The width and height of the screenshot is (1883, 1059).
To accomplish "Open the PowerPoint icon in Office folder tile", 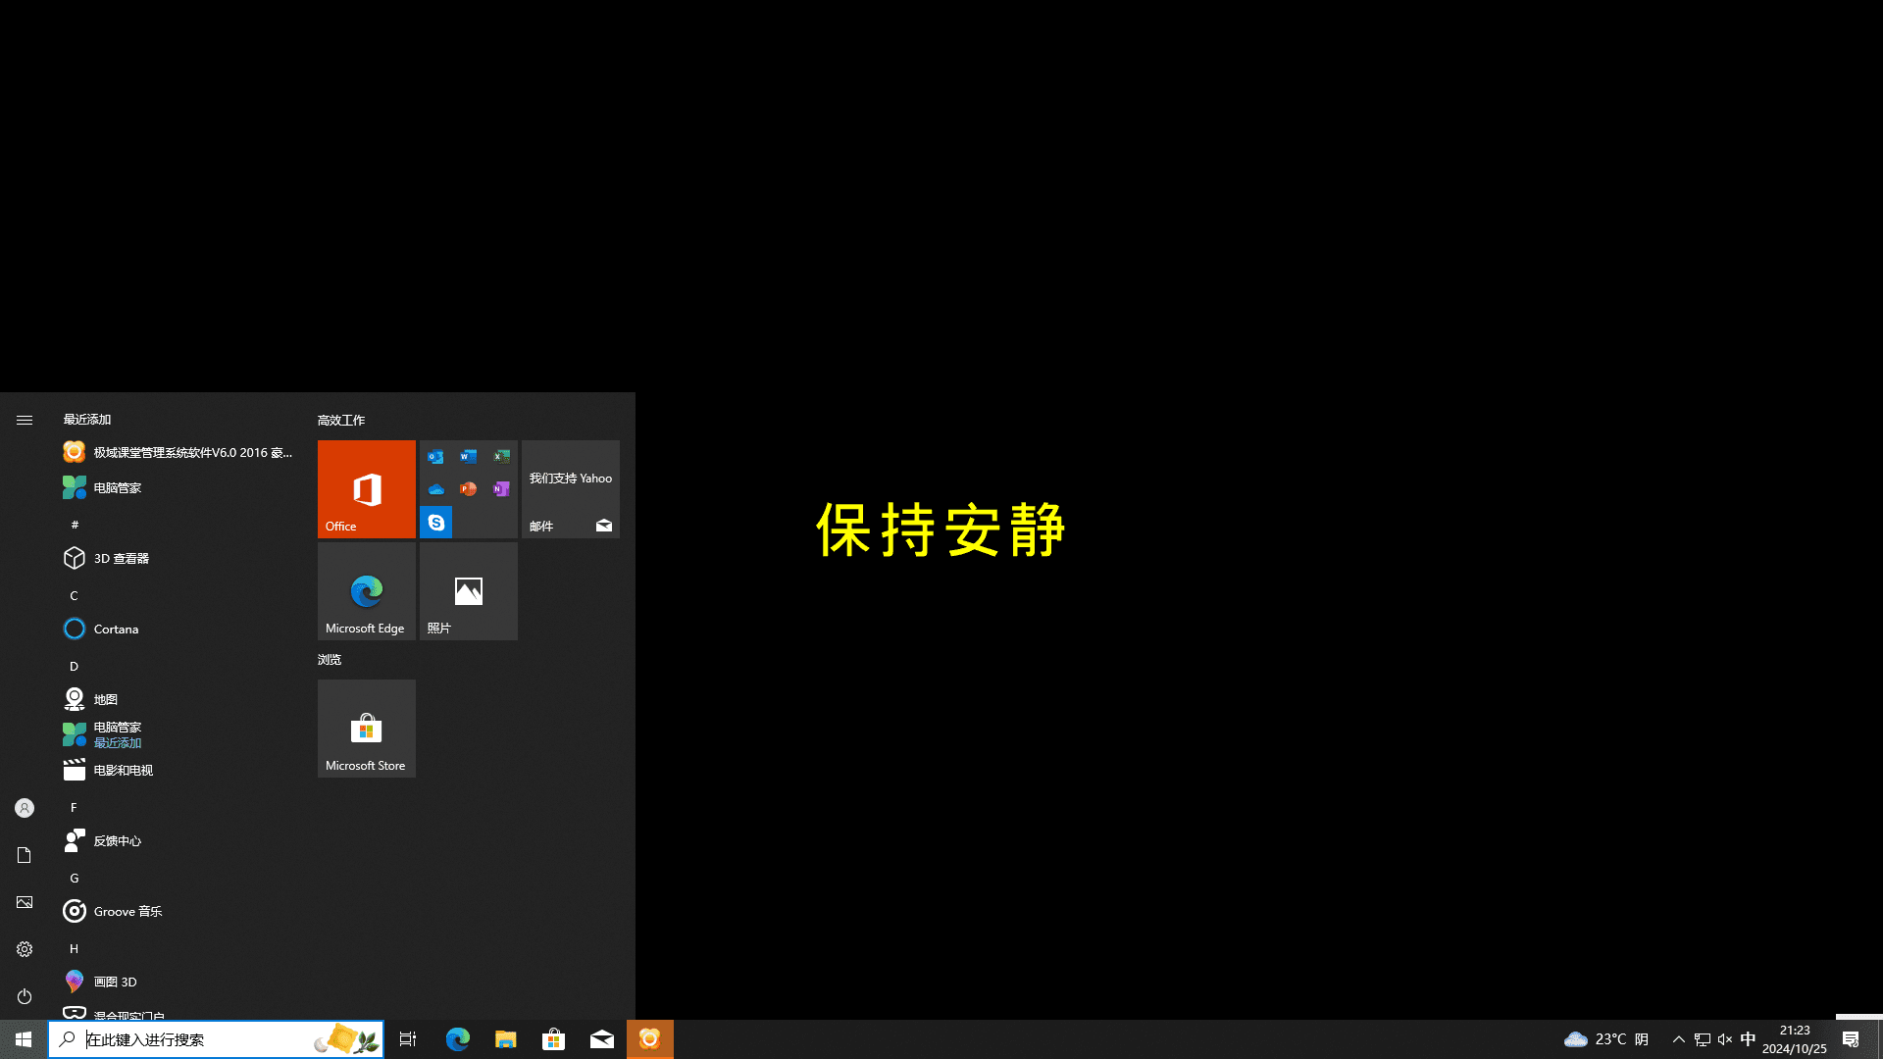I will (468, 488).
